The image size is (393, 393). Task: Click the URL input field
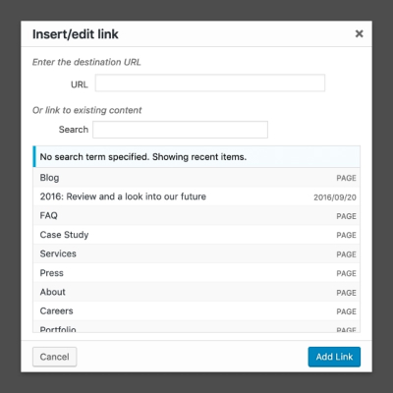pos(210,83)
